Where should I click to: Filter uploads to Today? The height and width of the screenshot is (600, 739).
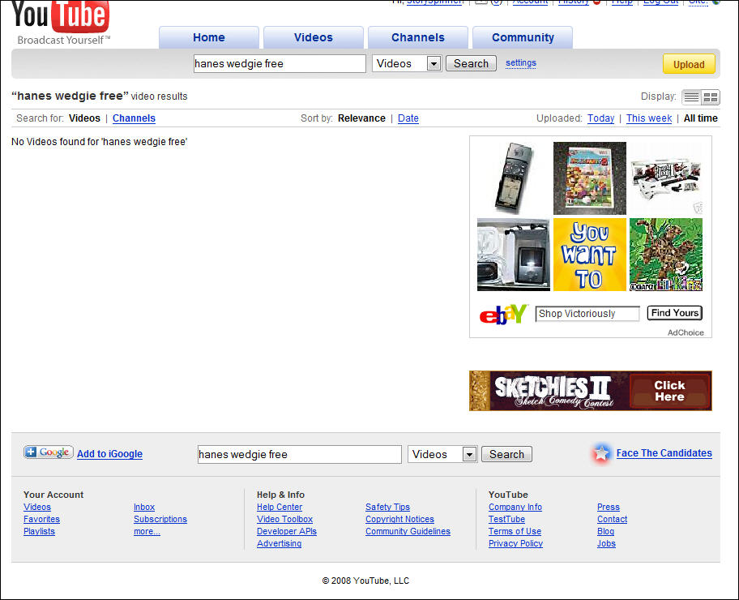click(600, 118)
